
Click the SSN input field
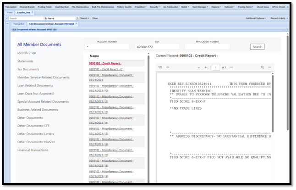pyautogui.click(x=157, y=47)
